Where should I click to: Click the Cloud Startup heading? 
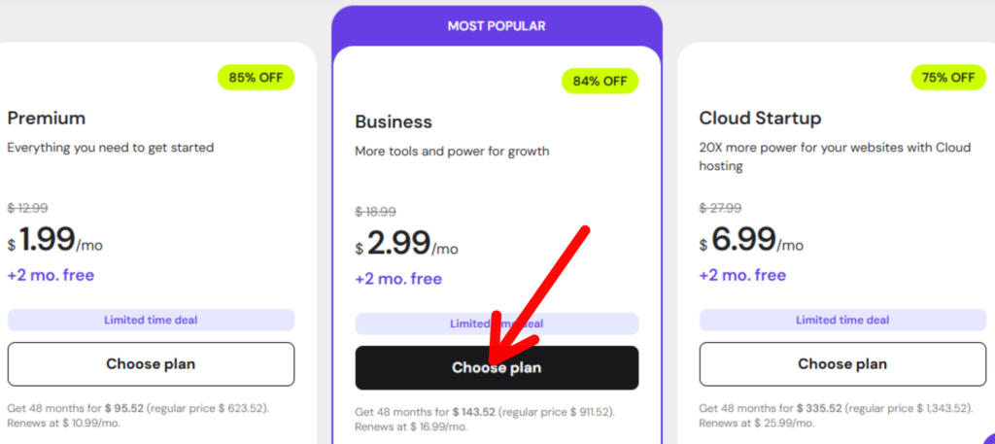760,119
